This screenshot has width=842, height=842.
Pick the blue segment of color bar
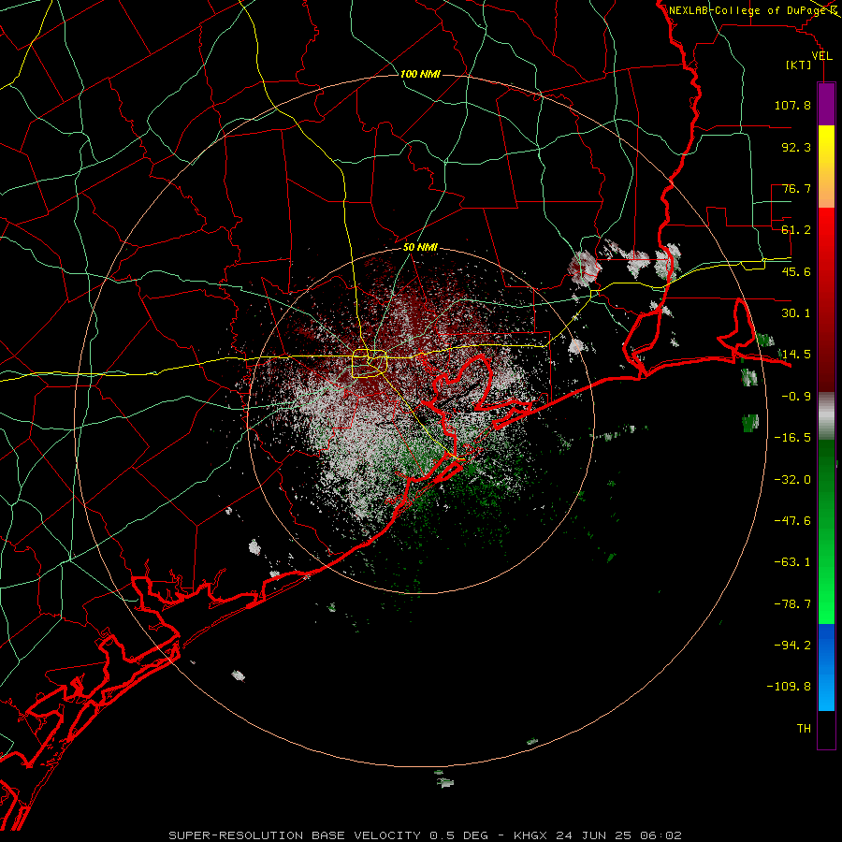point(826,667)
